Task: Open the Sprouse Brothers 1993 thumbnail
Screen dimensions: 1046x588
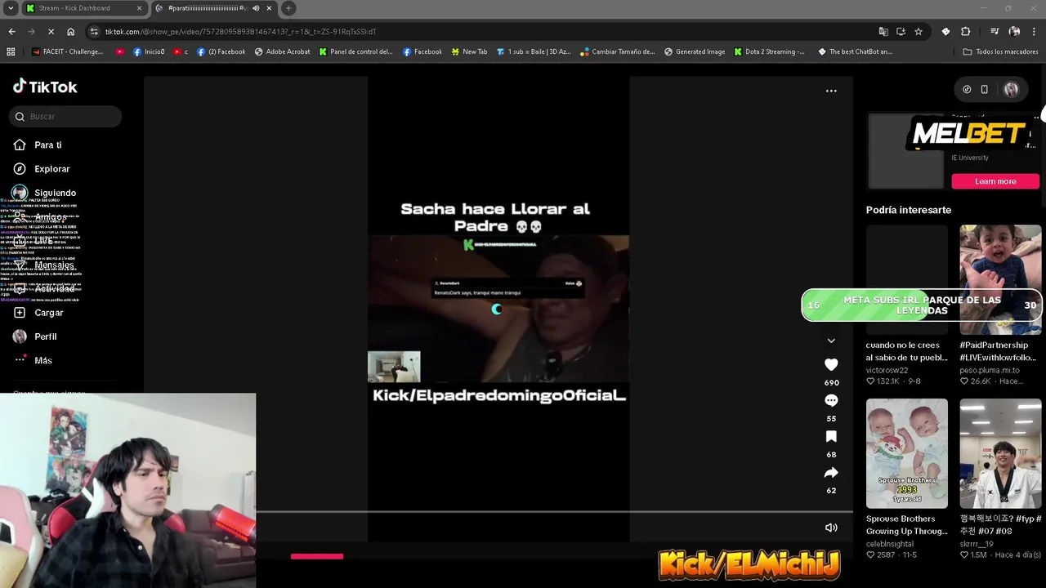Action: 906,453
